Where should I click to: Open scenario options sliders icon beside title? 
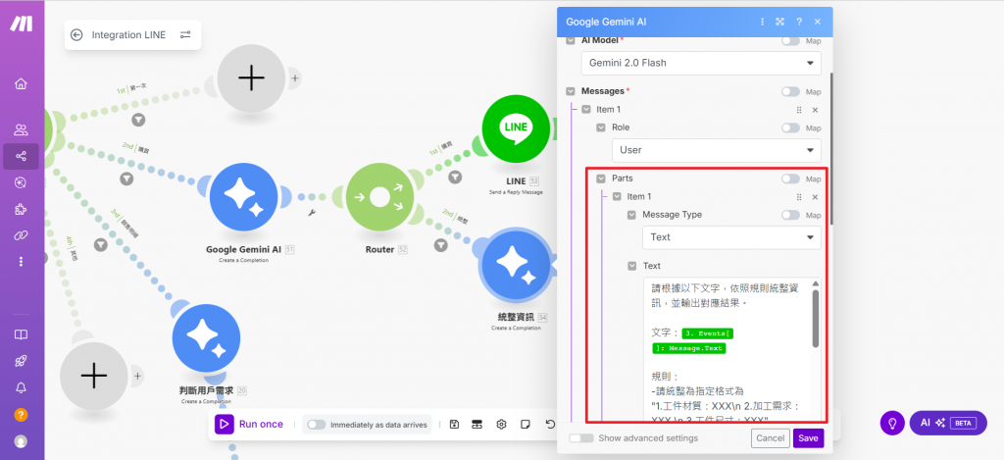(x=185, y=34)
